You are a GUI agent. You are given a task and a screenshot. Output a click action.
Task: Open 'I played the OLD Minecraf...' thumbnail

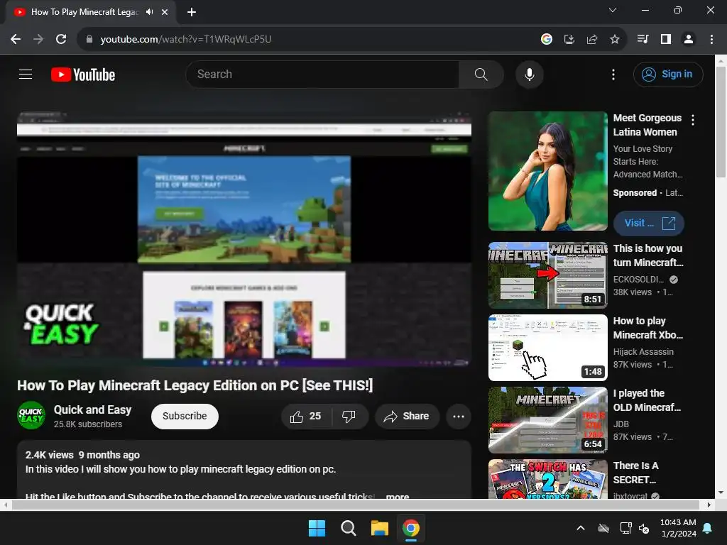pos(547,420)
